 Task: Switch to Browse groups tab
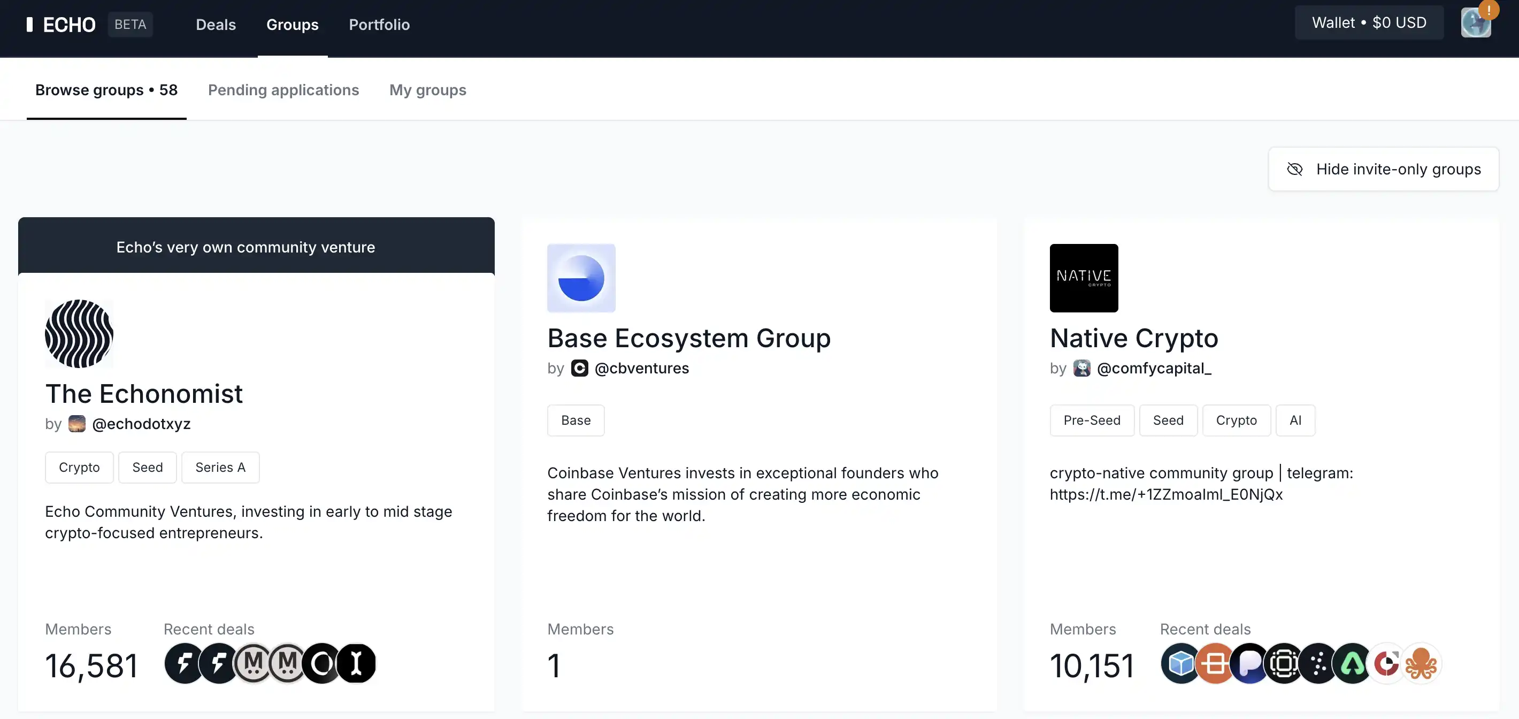(x=105, y=88)
